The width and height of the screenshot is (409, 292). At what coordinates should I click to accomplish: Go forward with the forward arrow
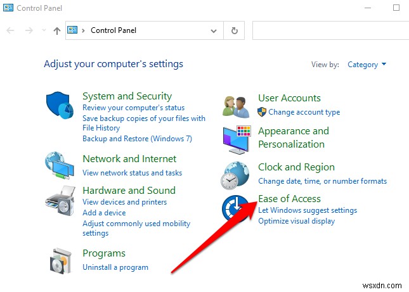point(29,30)
